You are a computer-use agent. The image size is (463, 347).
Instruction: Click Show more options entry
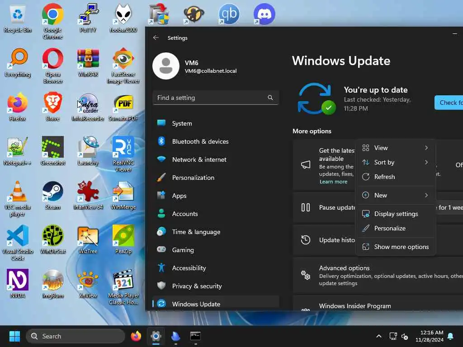click(x=396, y=247)
